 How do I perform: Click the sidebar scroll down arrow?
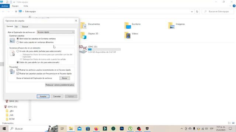coord(29,120)
